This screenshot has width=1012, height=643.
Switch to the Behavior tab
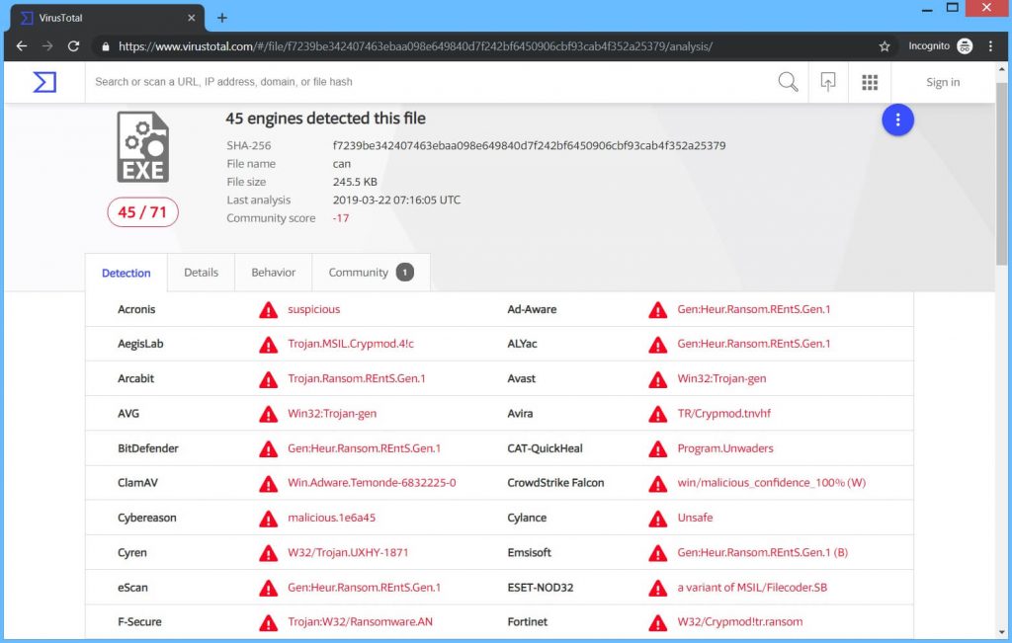pos(273,272)
